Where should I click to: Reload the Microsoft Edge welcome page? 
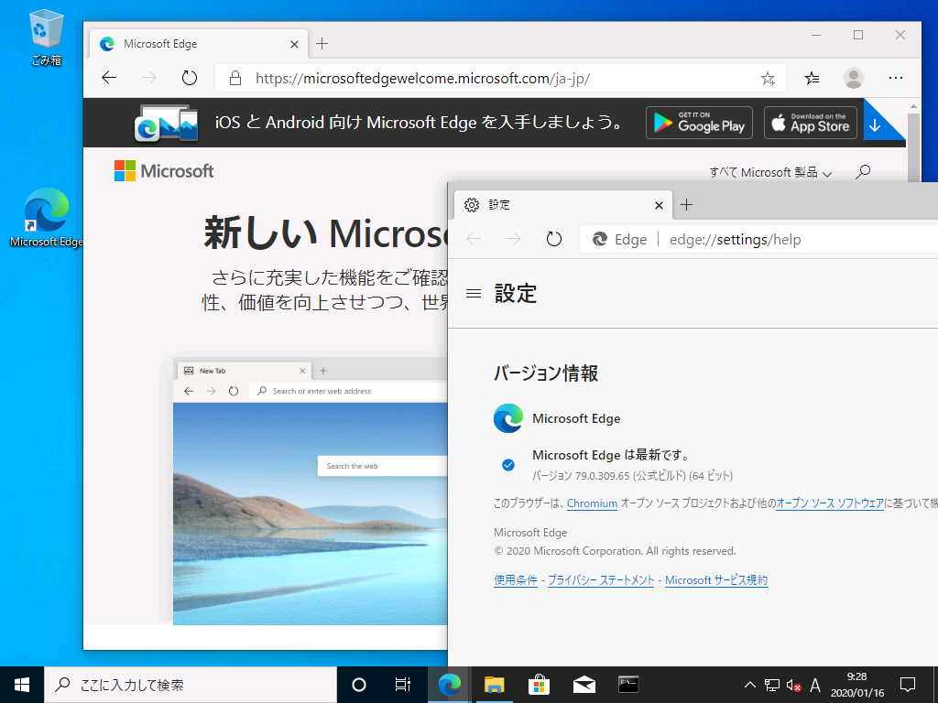click(x=189, y=78)
